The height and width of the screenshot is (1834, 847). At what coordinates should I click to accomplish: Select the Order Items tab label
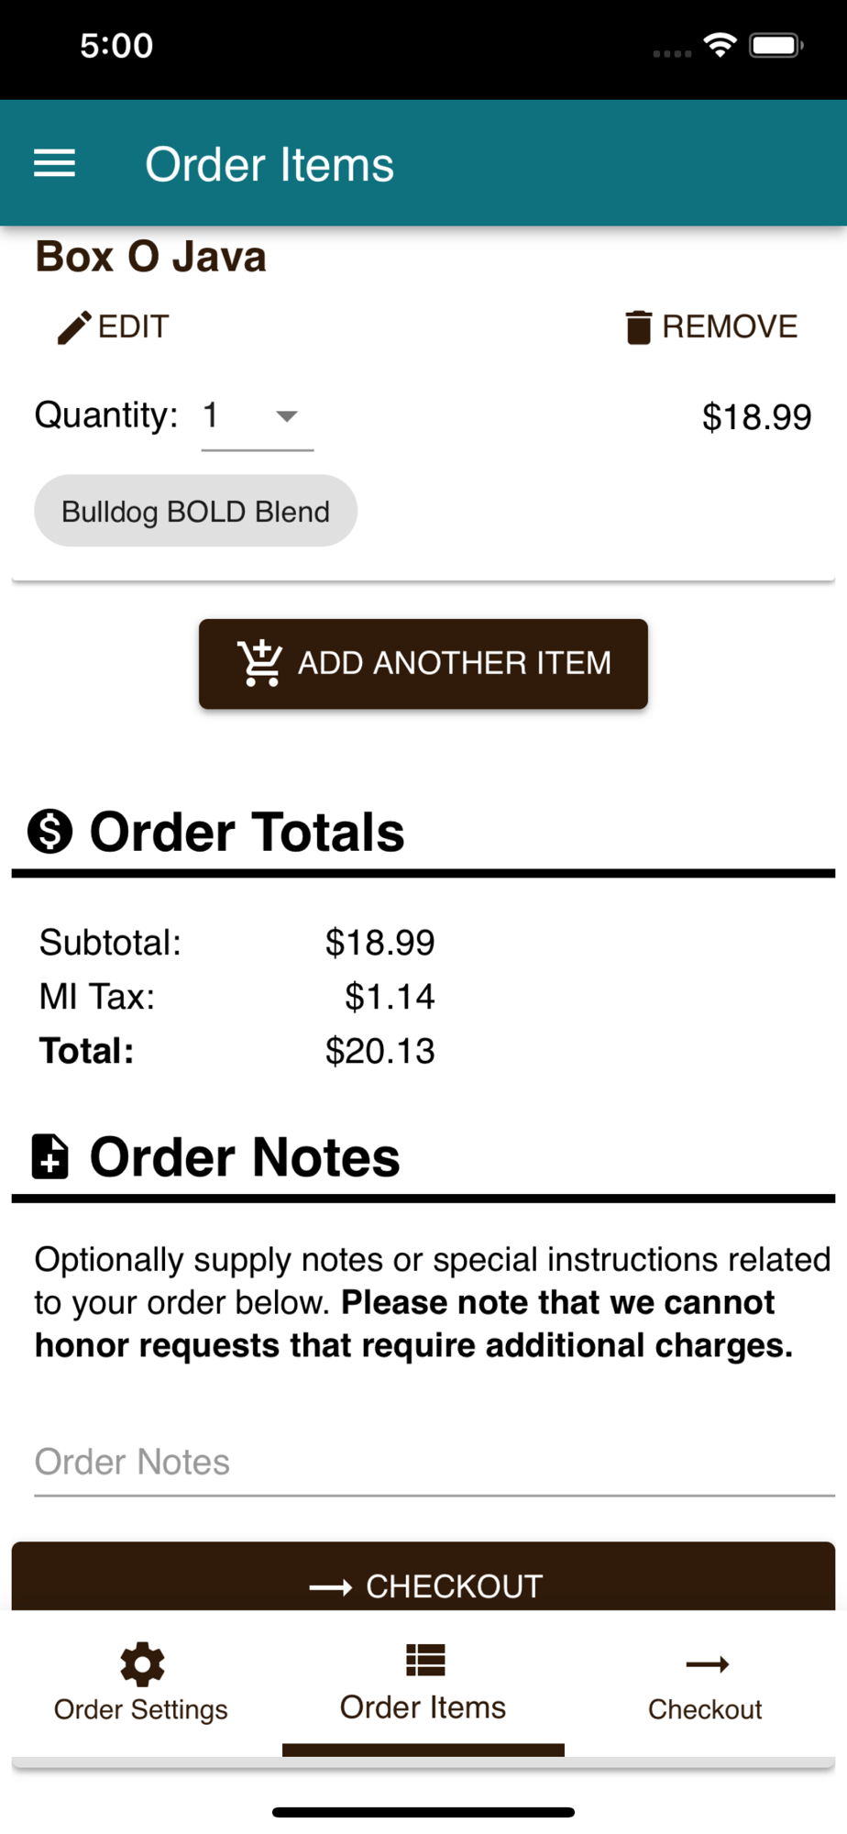pos(423,1707)
